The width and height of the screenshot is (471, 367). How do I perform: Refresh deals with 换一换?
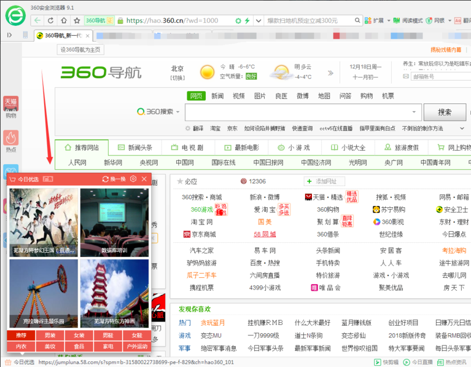pos(114,179)
